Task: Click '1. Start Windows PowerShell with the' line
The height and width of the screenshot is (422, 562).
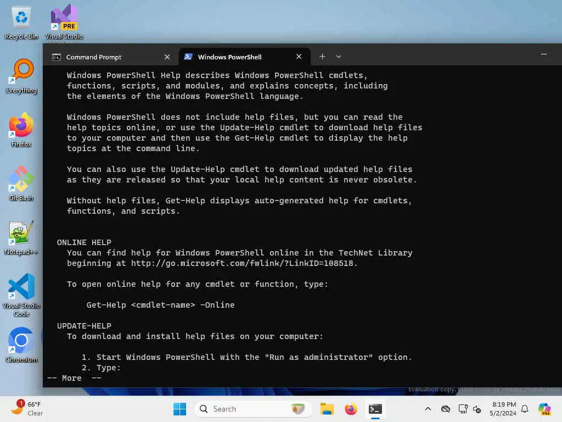Action: click(x=246, y=357)
